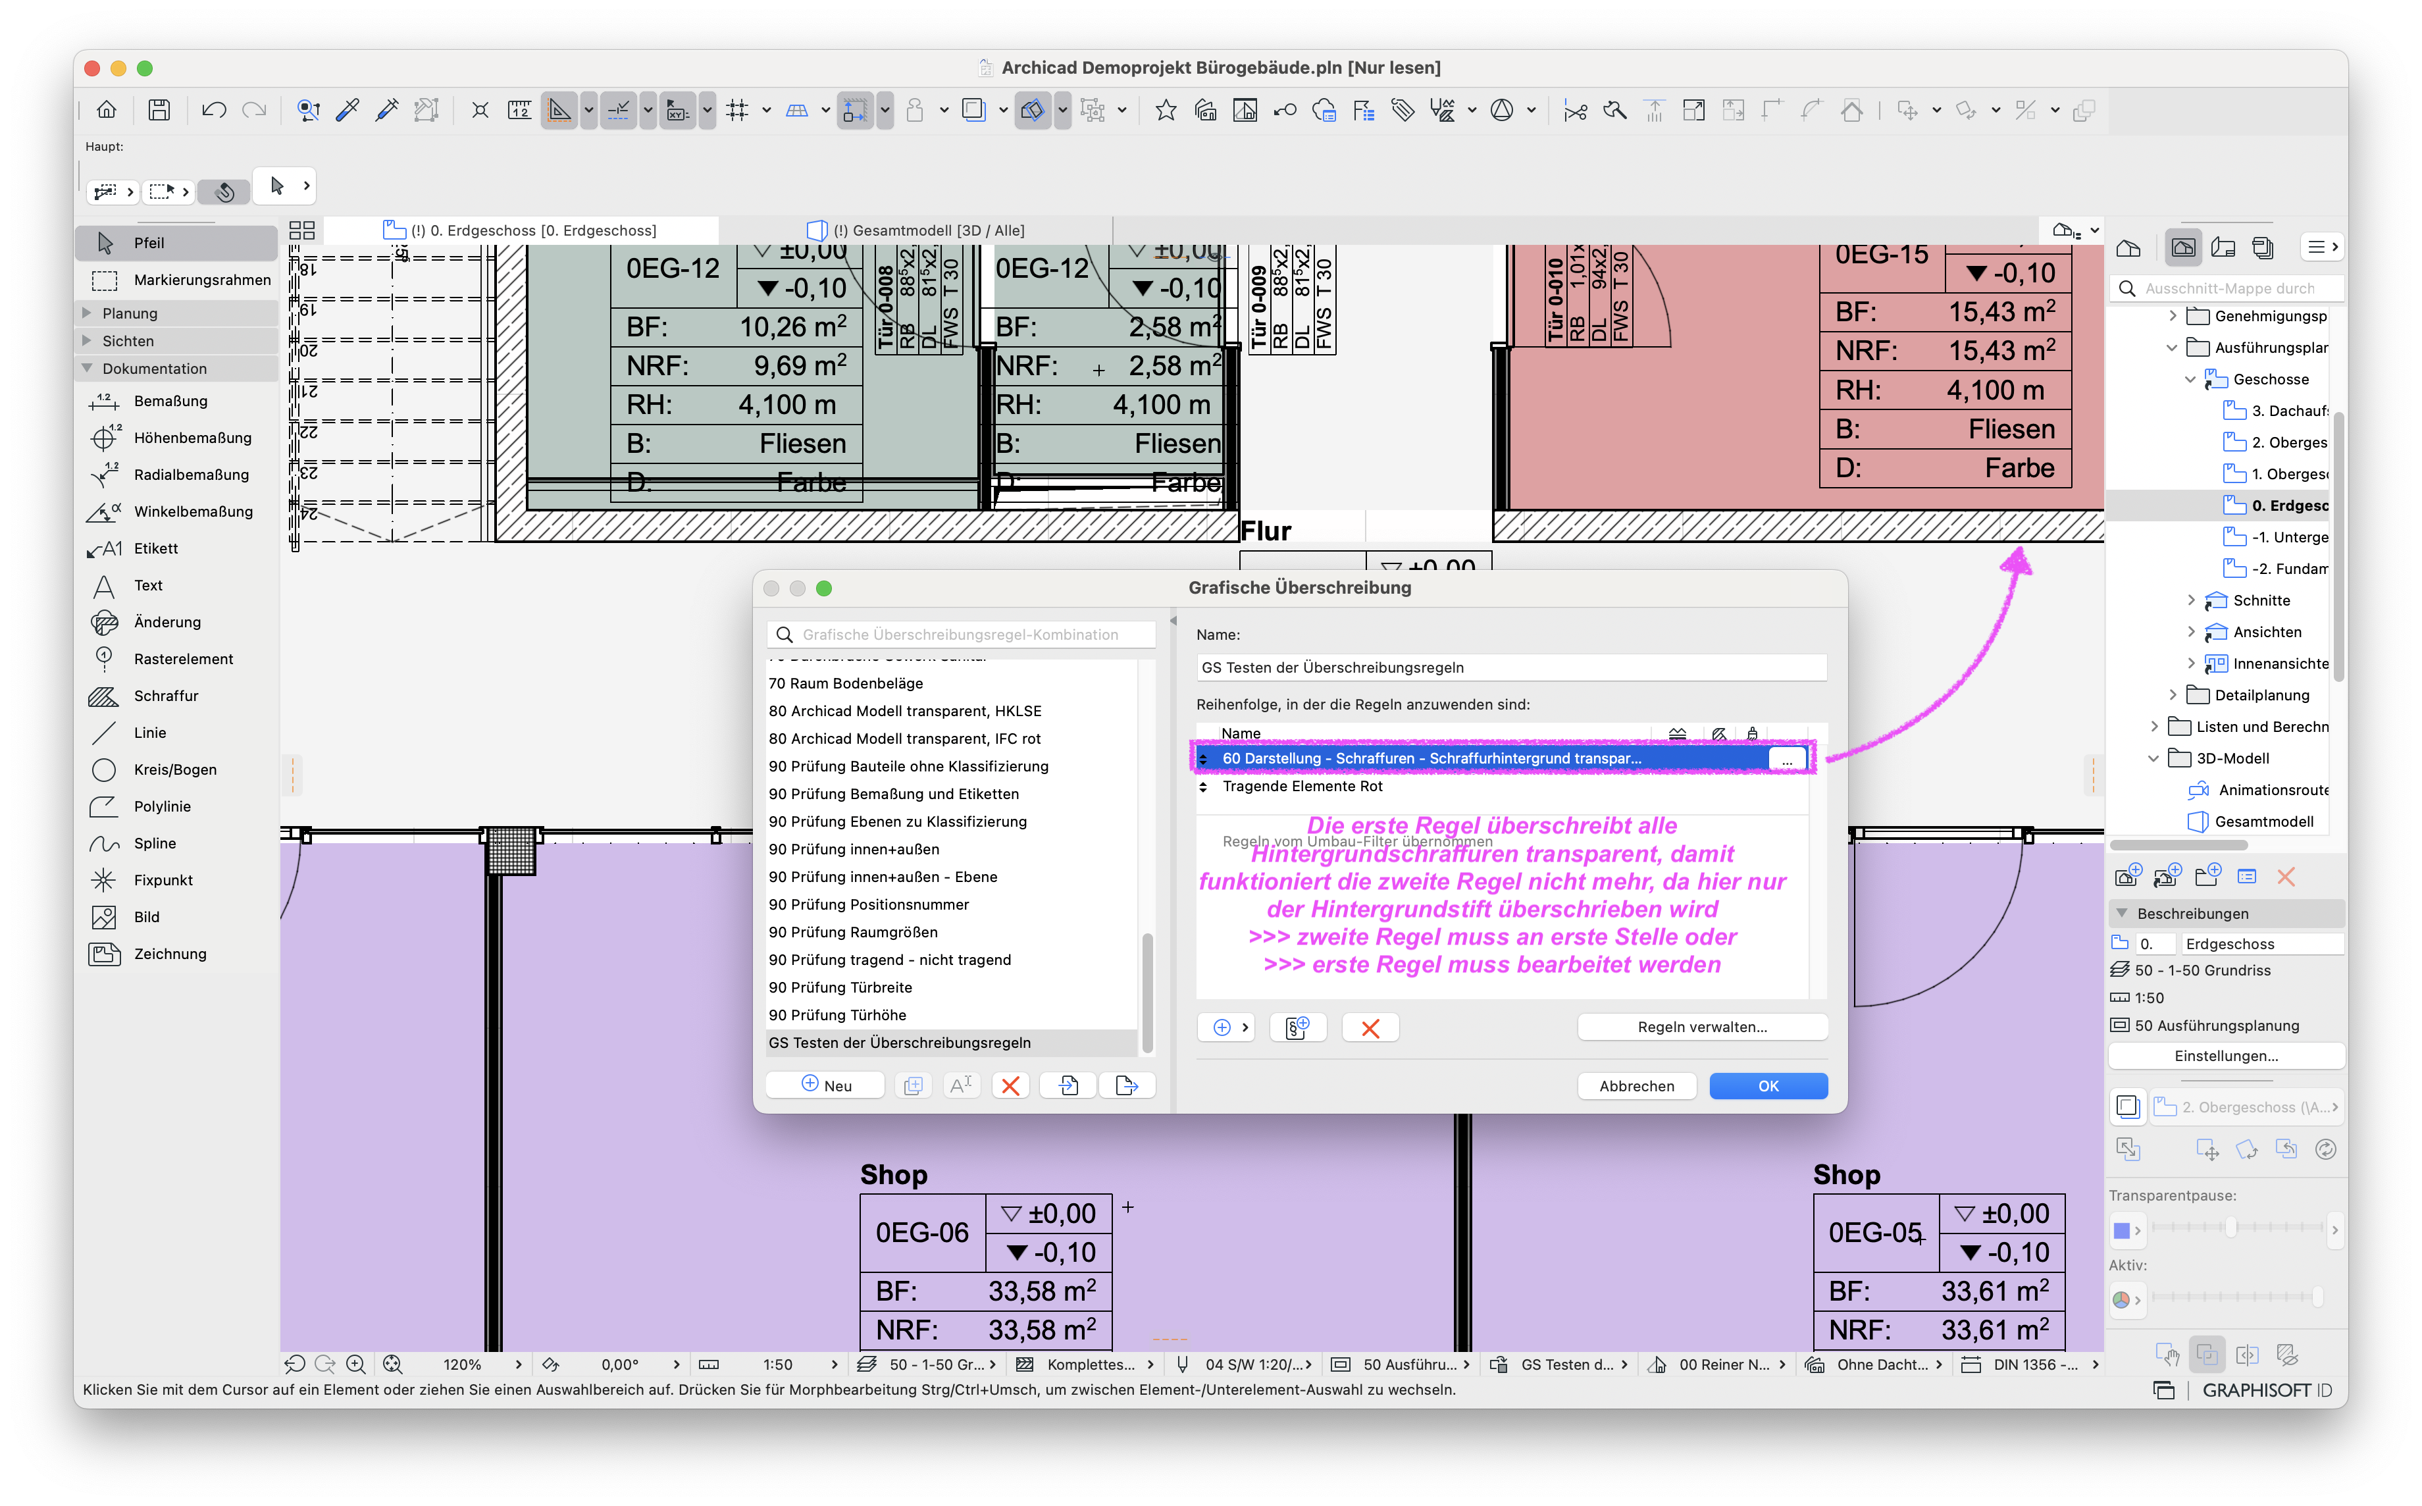Expand the Schnitte tree folder
This screenshot has width=2422, height=1506.
(x=2190, y=600)
